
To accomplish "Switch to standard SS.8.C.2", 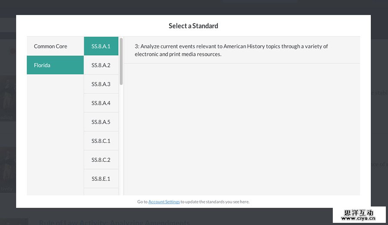I will coord(101,160).
